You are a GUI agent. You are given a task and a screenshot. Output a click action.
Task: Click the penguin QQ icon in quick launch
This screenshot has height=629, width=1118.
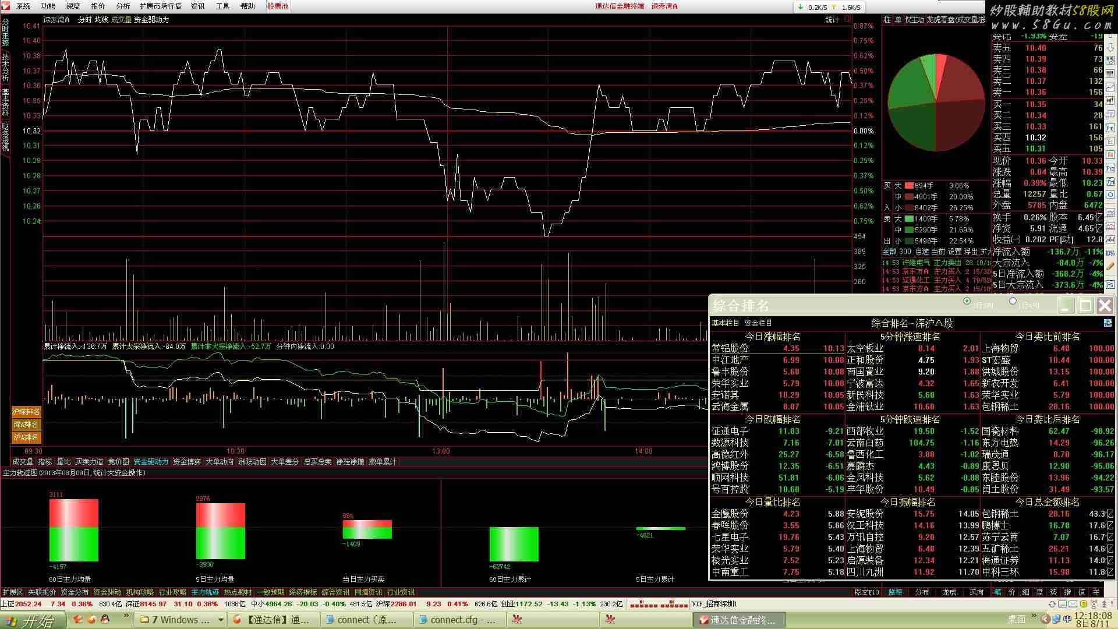tap(105, 620)
